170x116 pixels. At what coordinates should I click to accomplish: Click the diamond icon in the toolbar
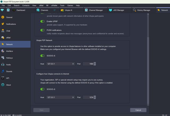[2, 10]
